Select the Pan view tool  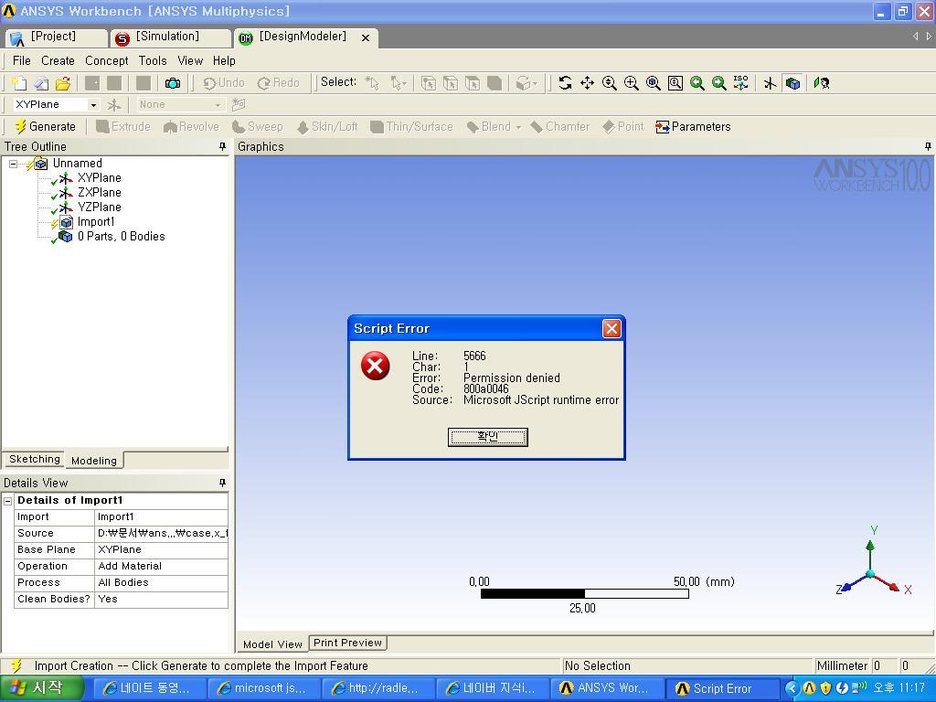587,83
